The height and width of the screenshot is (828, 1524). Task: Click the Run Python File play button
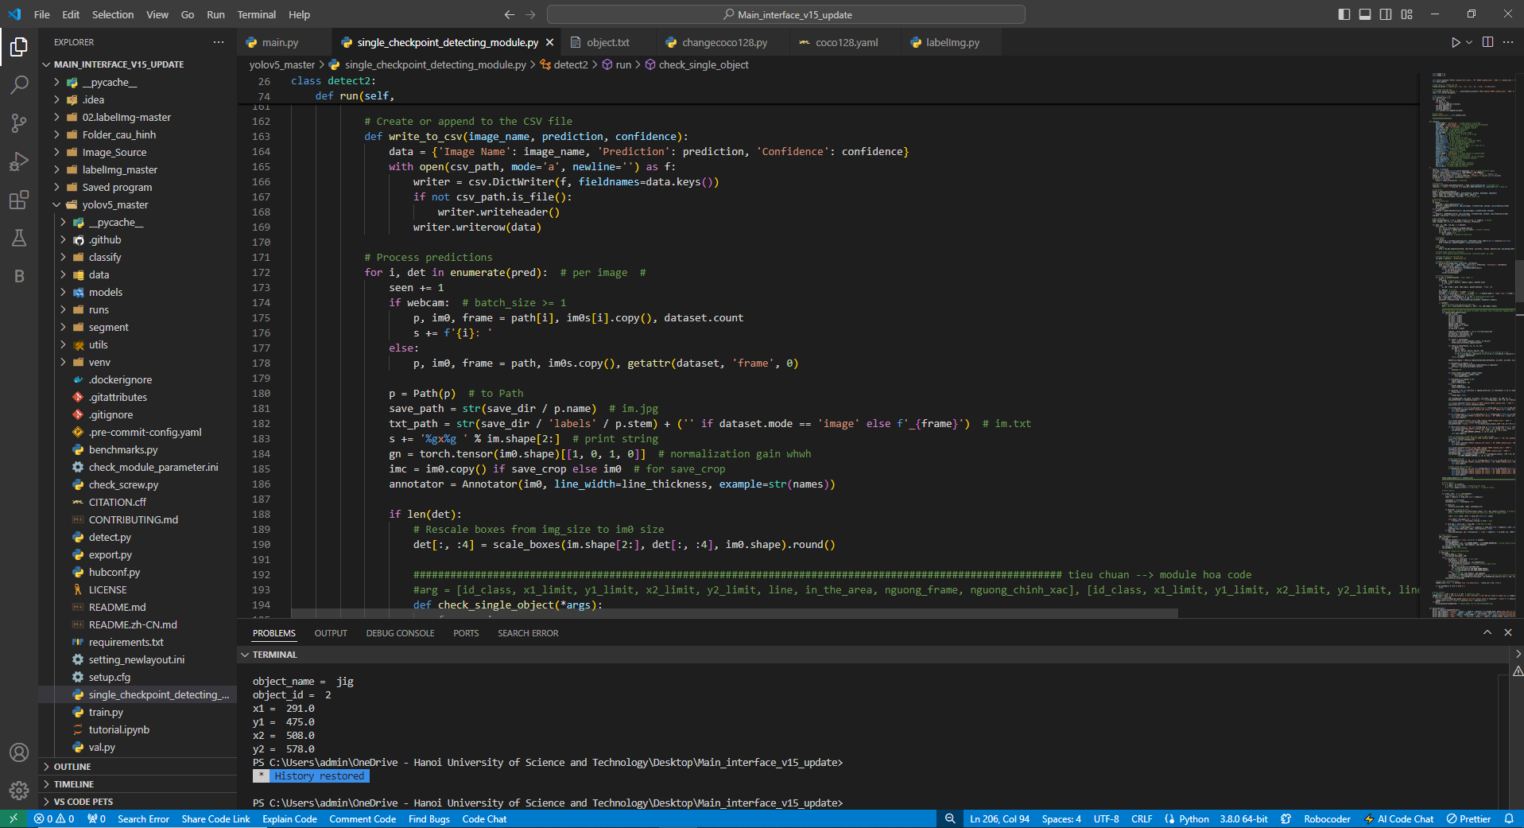(x=1455, y=42)
